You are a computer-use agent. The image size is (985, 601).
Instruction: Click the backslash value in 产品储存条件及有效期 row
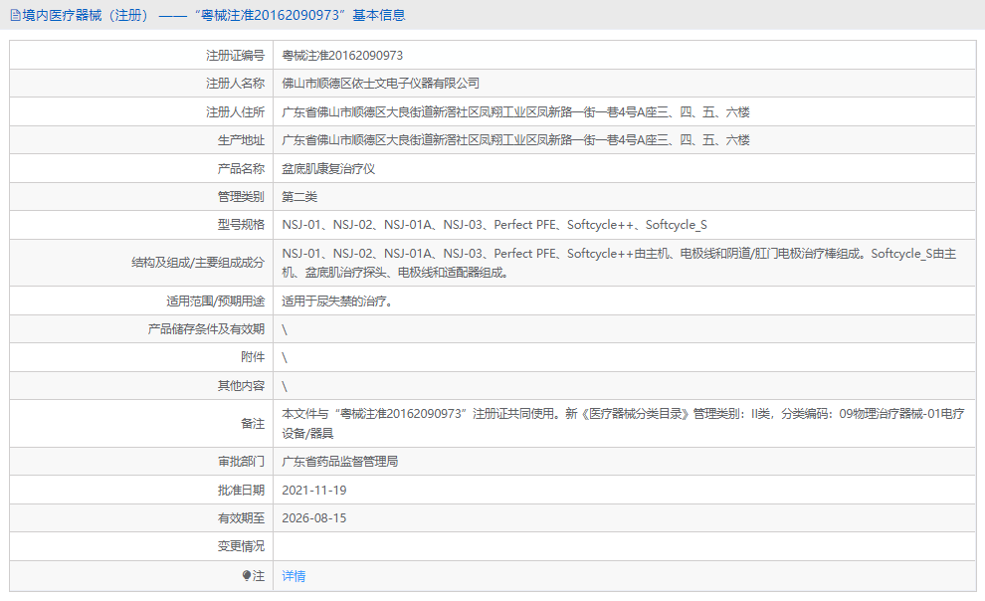[285, 329]
